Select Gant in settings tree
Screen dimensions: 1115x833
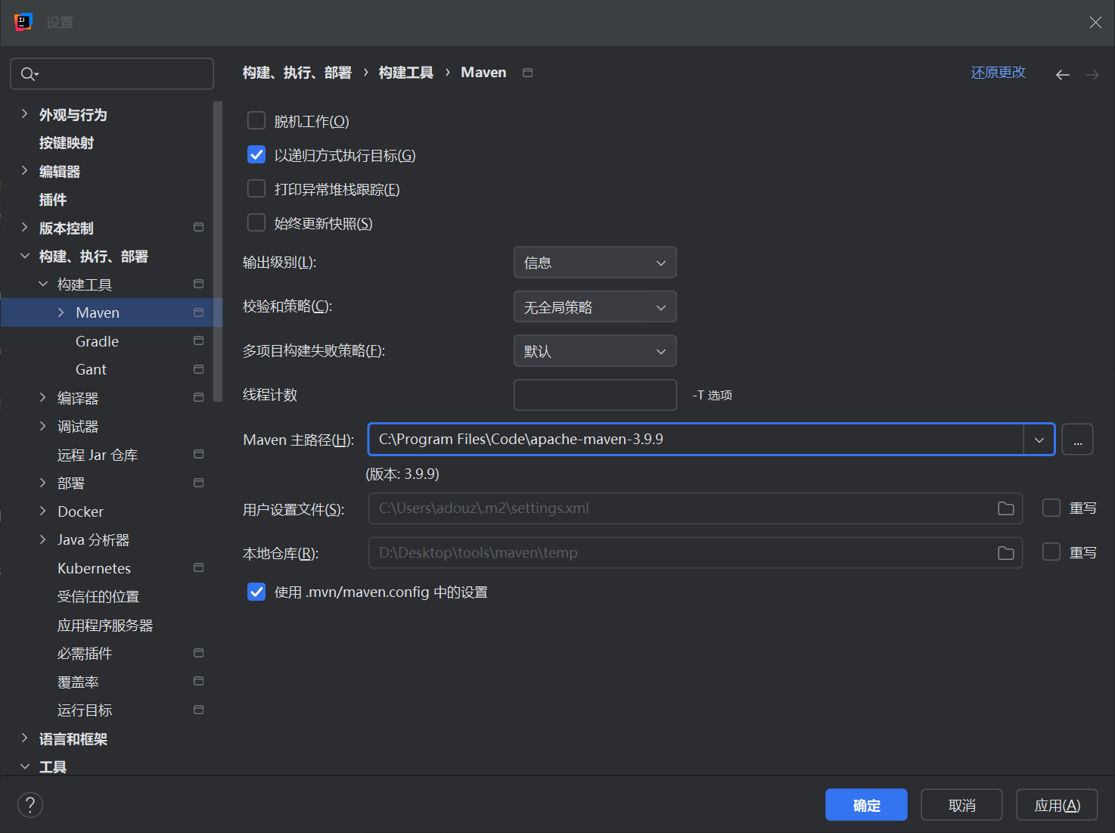coord(91,370)
